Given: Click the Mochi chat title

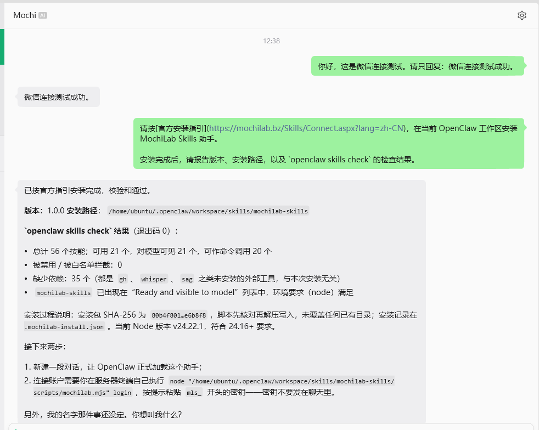Looking at the screenshot, I should pos(24,15).
